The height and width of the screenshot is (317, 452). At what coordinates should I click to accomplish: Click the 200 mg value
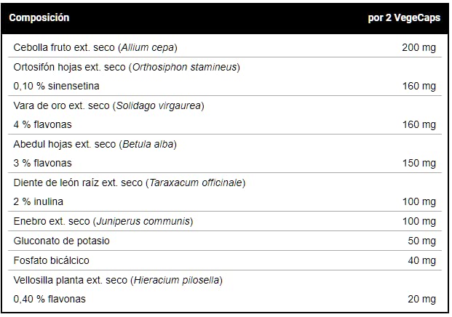point(419,47)
